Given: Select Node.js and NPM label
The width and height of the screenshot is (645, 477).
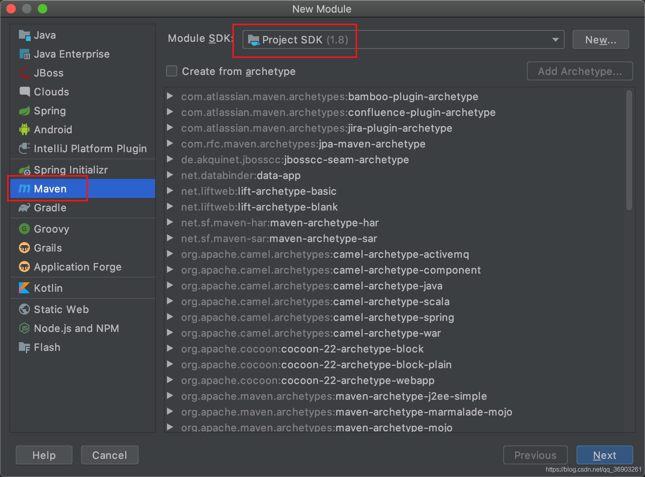Looking at the screenshot, I should coord(76,328).
